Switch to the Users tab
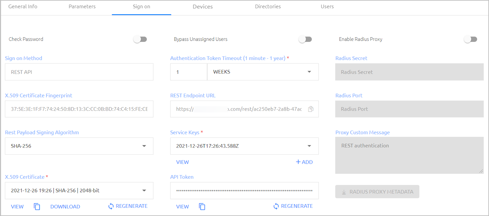 327,7
